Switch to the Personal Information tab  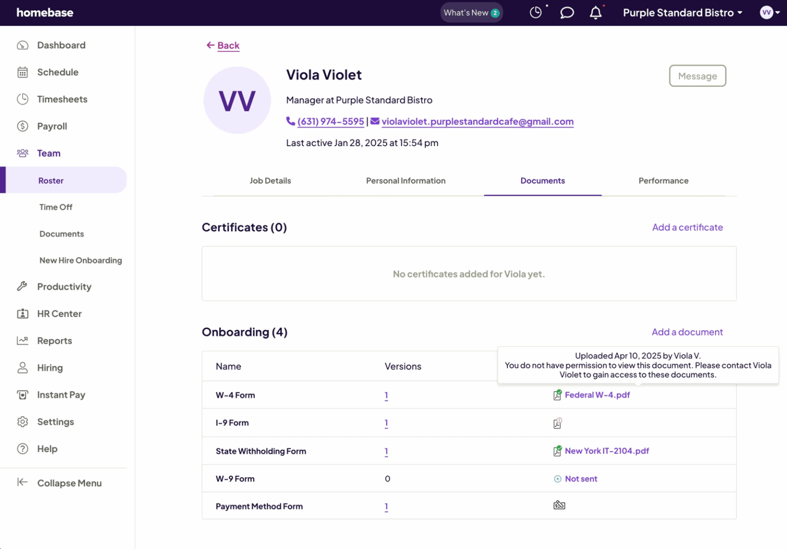pos(406,181)
